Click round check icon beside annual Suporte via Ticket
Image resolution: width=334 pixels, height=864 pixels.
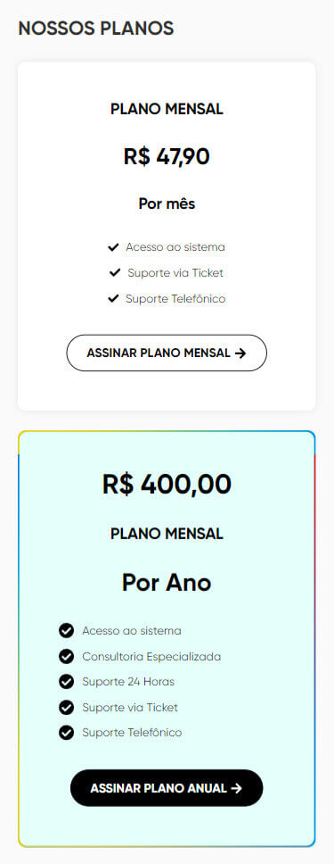click(x=66, y=707)
